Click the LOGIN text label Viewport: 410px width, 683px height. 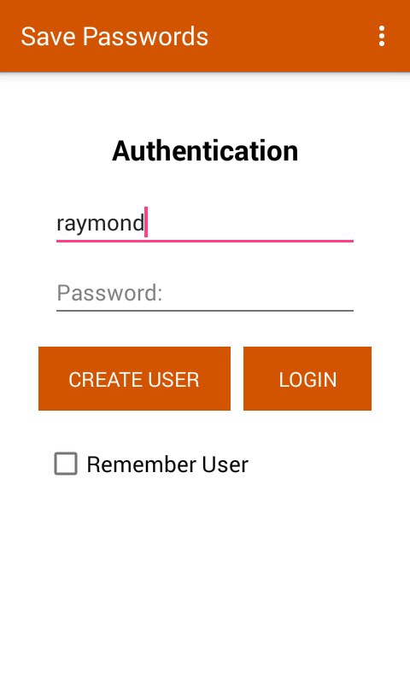307,379
